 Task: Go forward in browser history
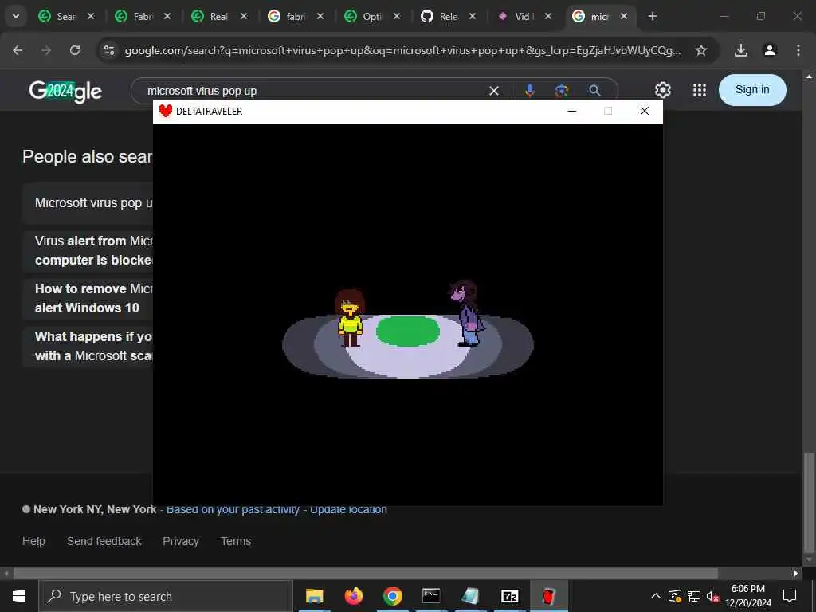point(46,50)
